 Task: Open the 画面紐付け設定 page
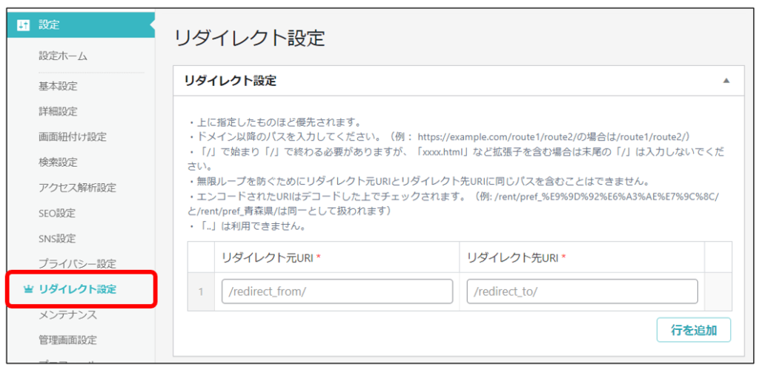click(x=73, y=136)
